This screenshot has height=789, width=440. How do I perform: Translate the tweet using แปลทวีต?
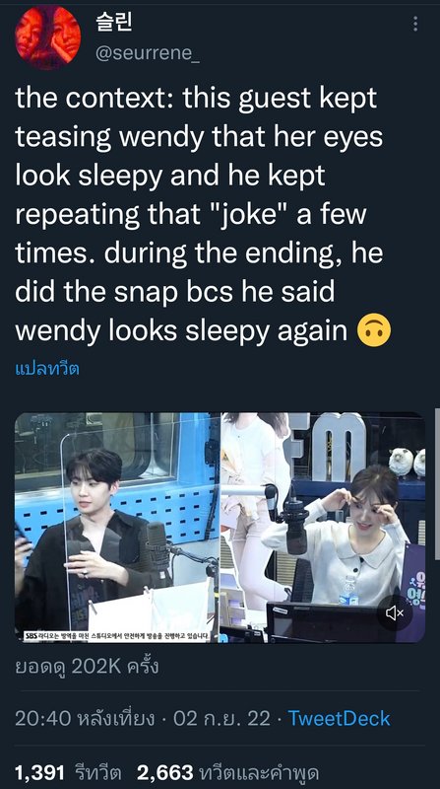(x=47, y=370)
